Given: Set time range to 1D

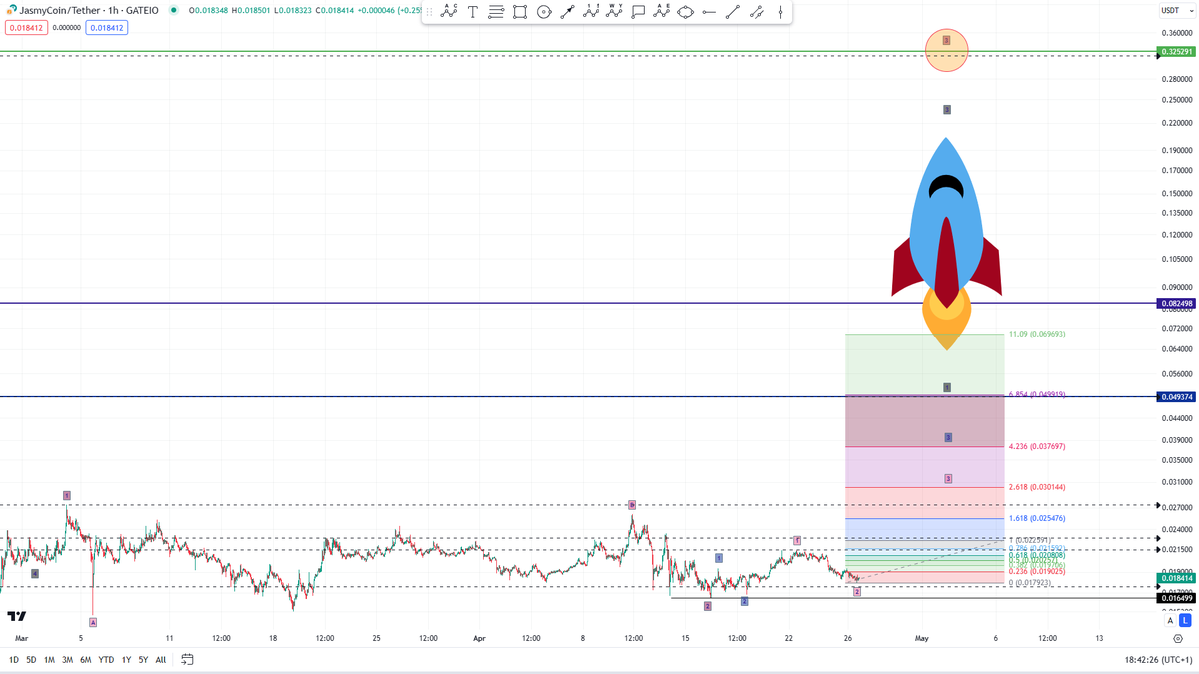Looking at the screenshot, I should 14,660.
